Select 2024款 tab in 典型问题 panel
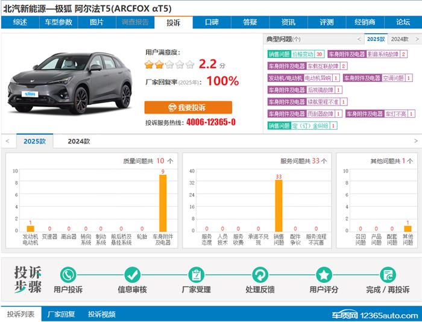Viewport: 422px width, 322px height. (400, 39)
